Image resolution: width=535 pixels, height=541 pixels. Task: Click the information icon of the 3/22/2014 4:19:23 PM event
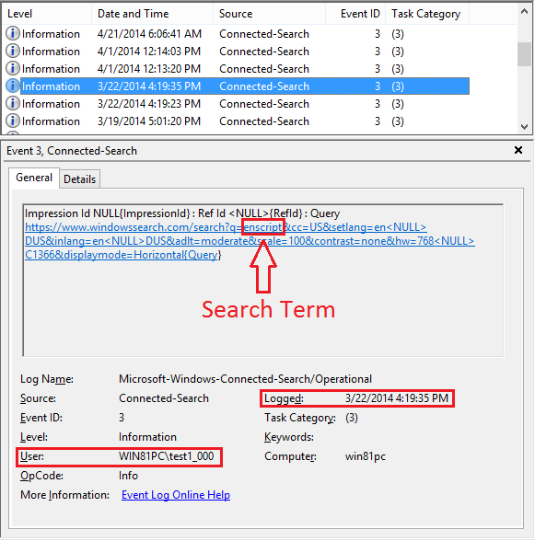[x=13, y=103]
